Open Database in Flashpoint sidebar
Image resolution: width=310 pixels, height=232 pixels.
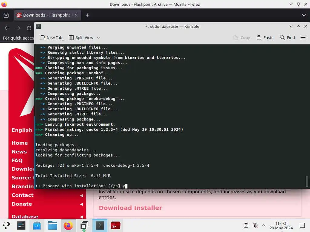(25, 216)
